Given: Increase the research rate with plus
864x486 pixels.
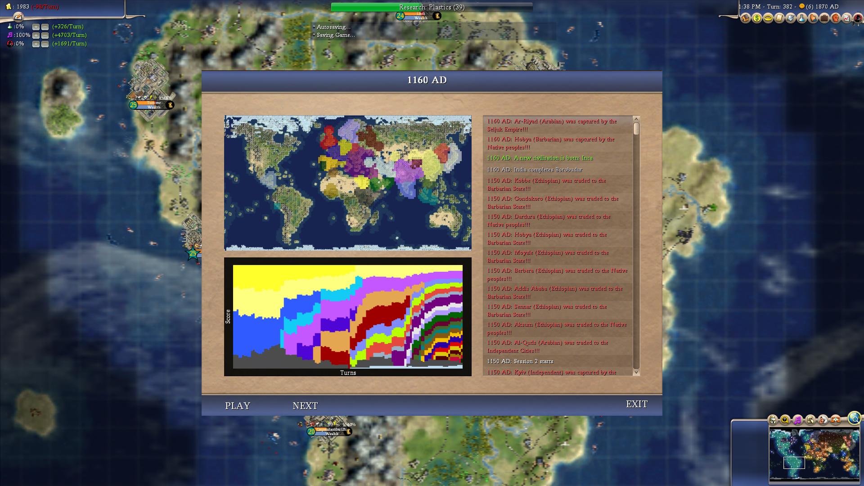Looking at the screenshot, I should tap(36, 27).
